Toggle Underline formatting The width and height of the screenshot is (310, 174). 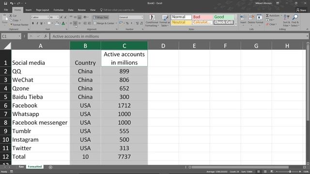point(41,23)
